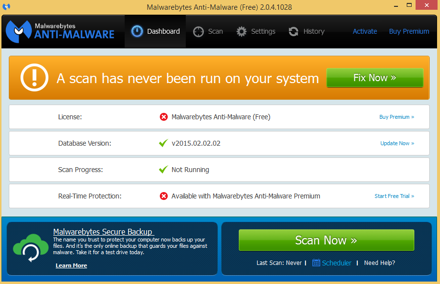Open the Scheduler link
The image size is (440, 284).
tap(336, 263)
